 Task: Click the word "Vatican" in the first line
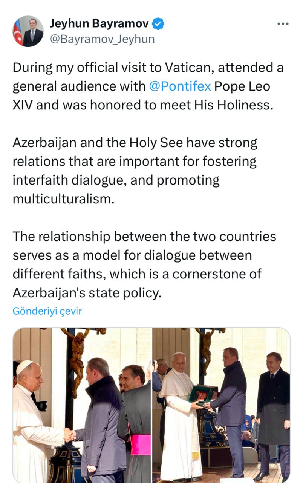pyautogui.click(x=186, y=68)
